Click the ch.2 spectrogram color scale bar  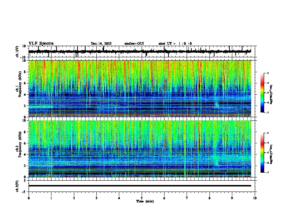(262, 153)
